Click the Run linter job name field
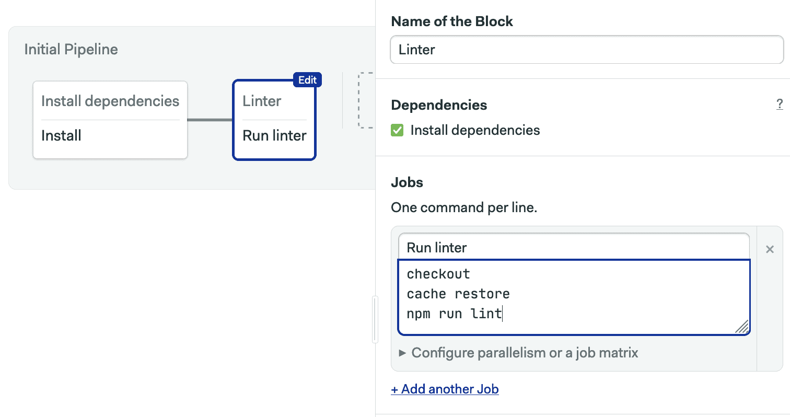790x417 pixels. (x=573, y=247)
